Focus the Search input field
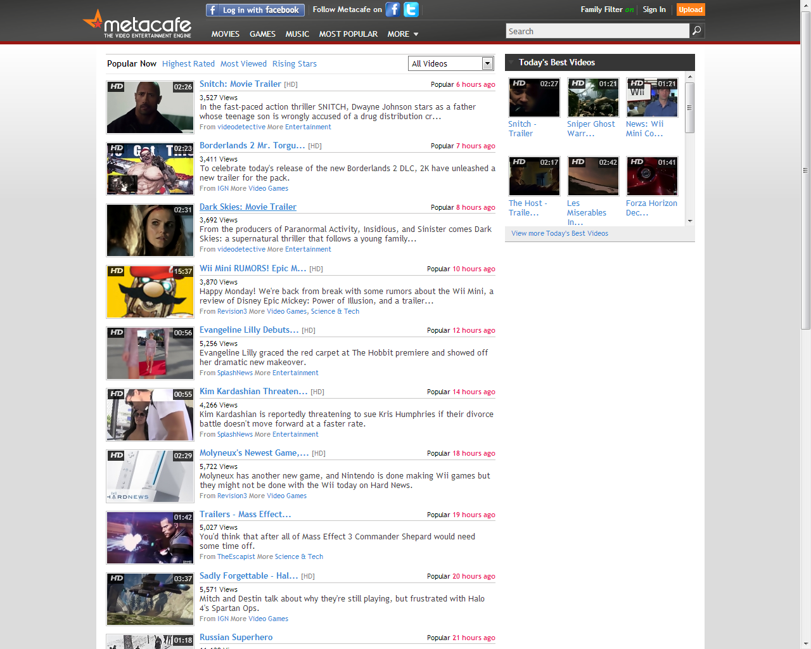The height and width of the screenshot is (649, 811). pyautogui.click(x=597, y=31)
